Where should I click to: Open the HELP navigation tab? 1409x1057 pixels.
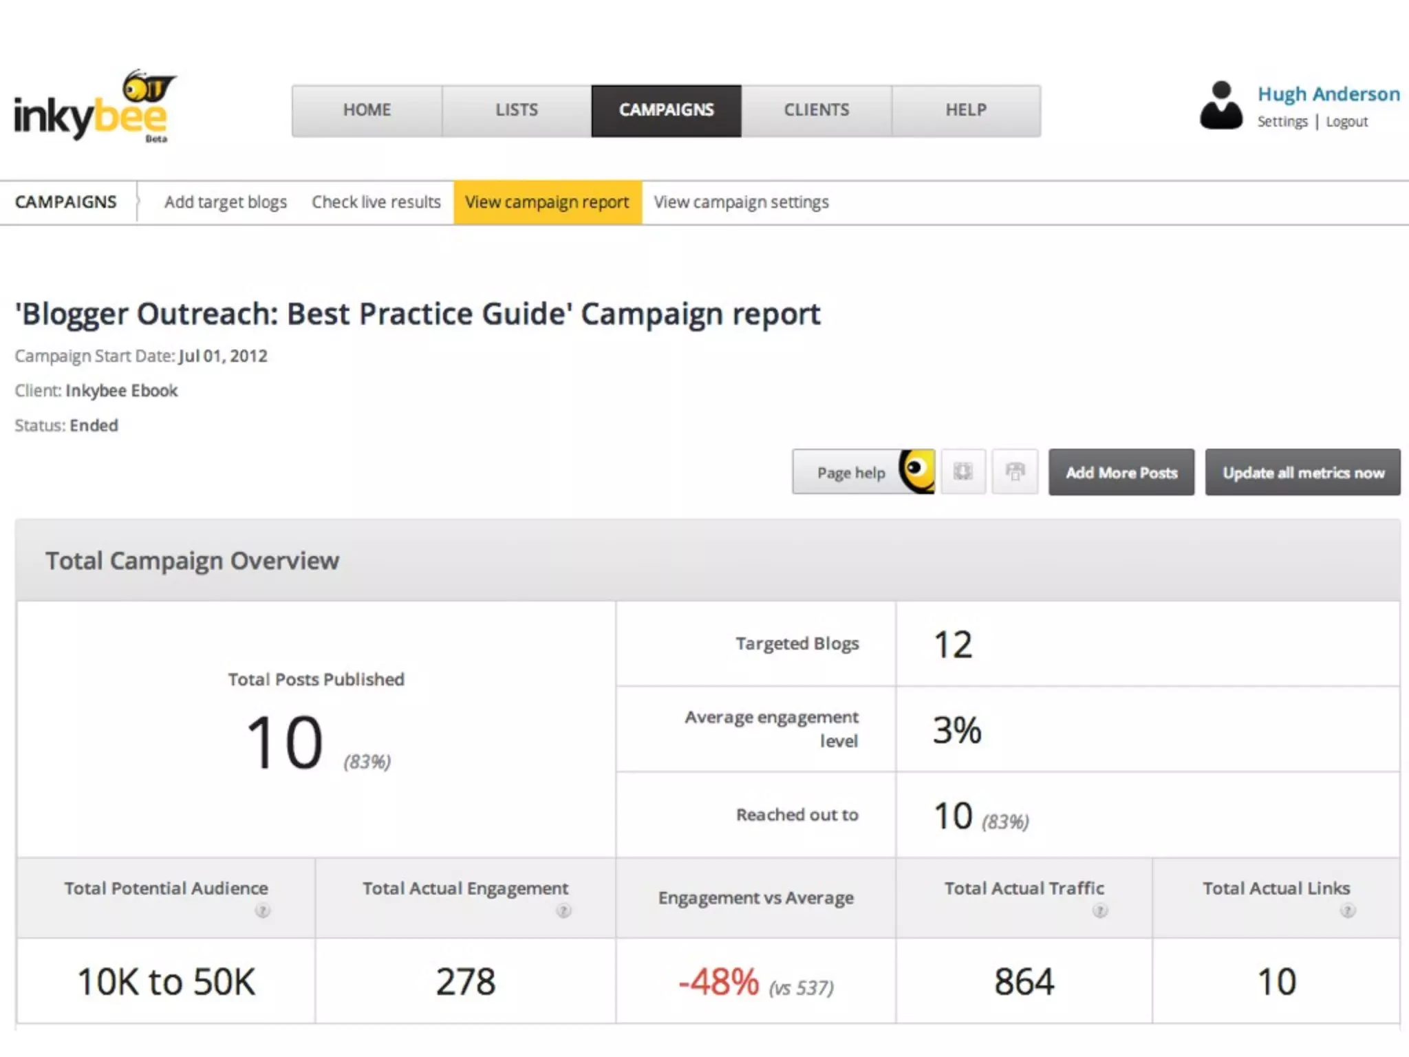click(966, 111)
